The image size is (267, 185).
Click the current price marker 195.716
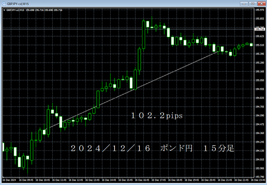259,30
